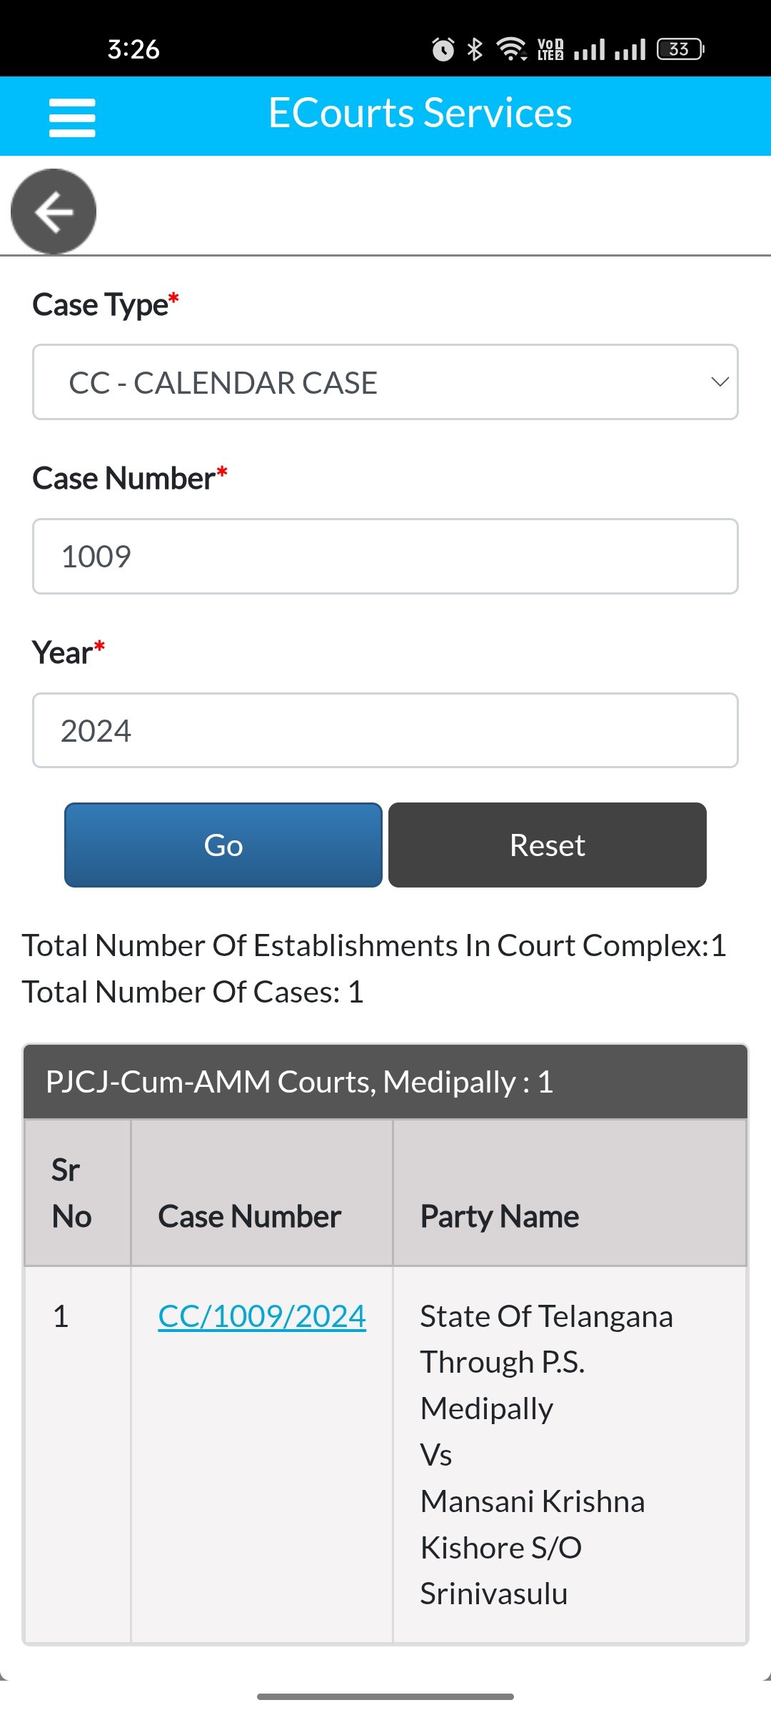Open case link CC/1009/2024

[262, 1316]
